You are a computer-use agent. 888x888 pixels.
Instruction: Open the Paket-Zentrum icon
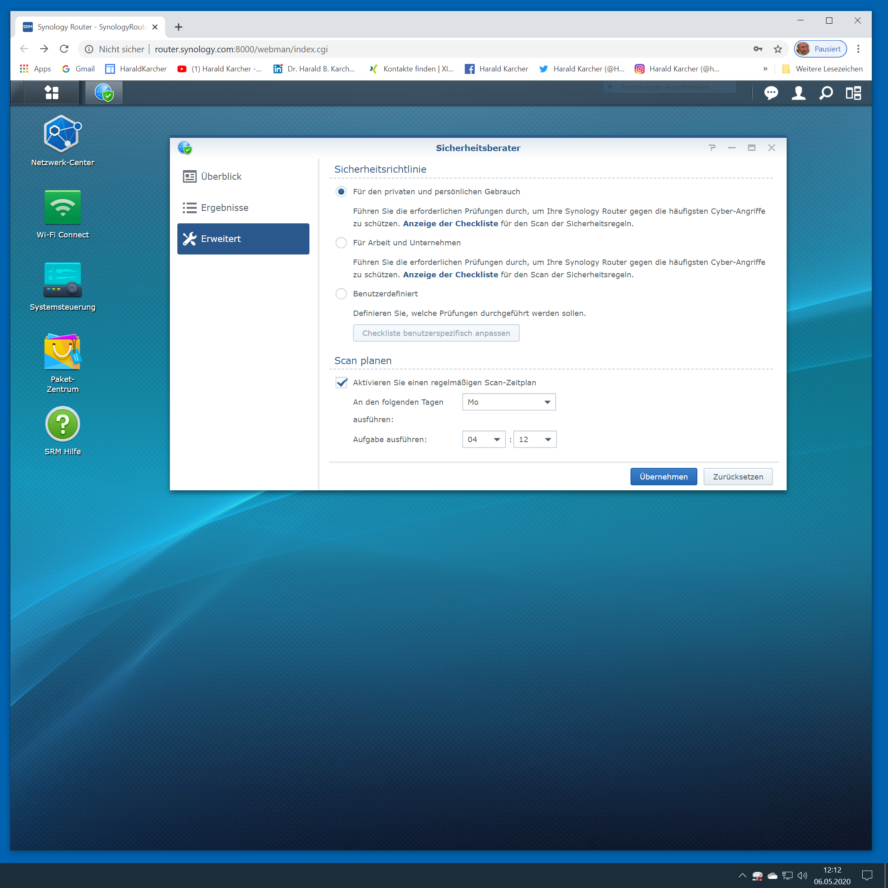(x=63, y=352)
